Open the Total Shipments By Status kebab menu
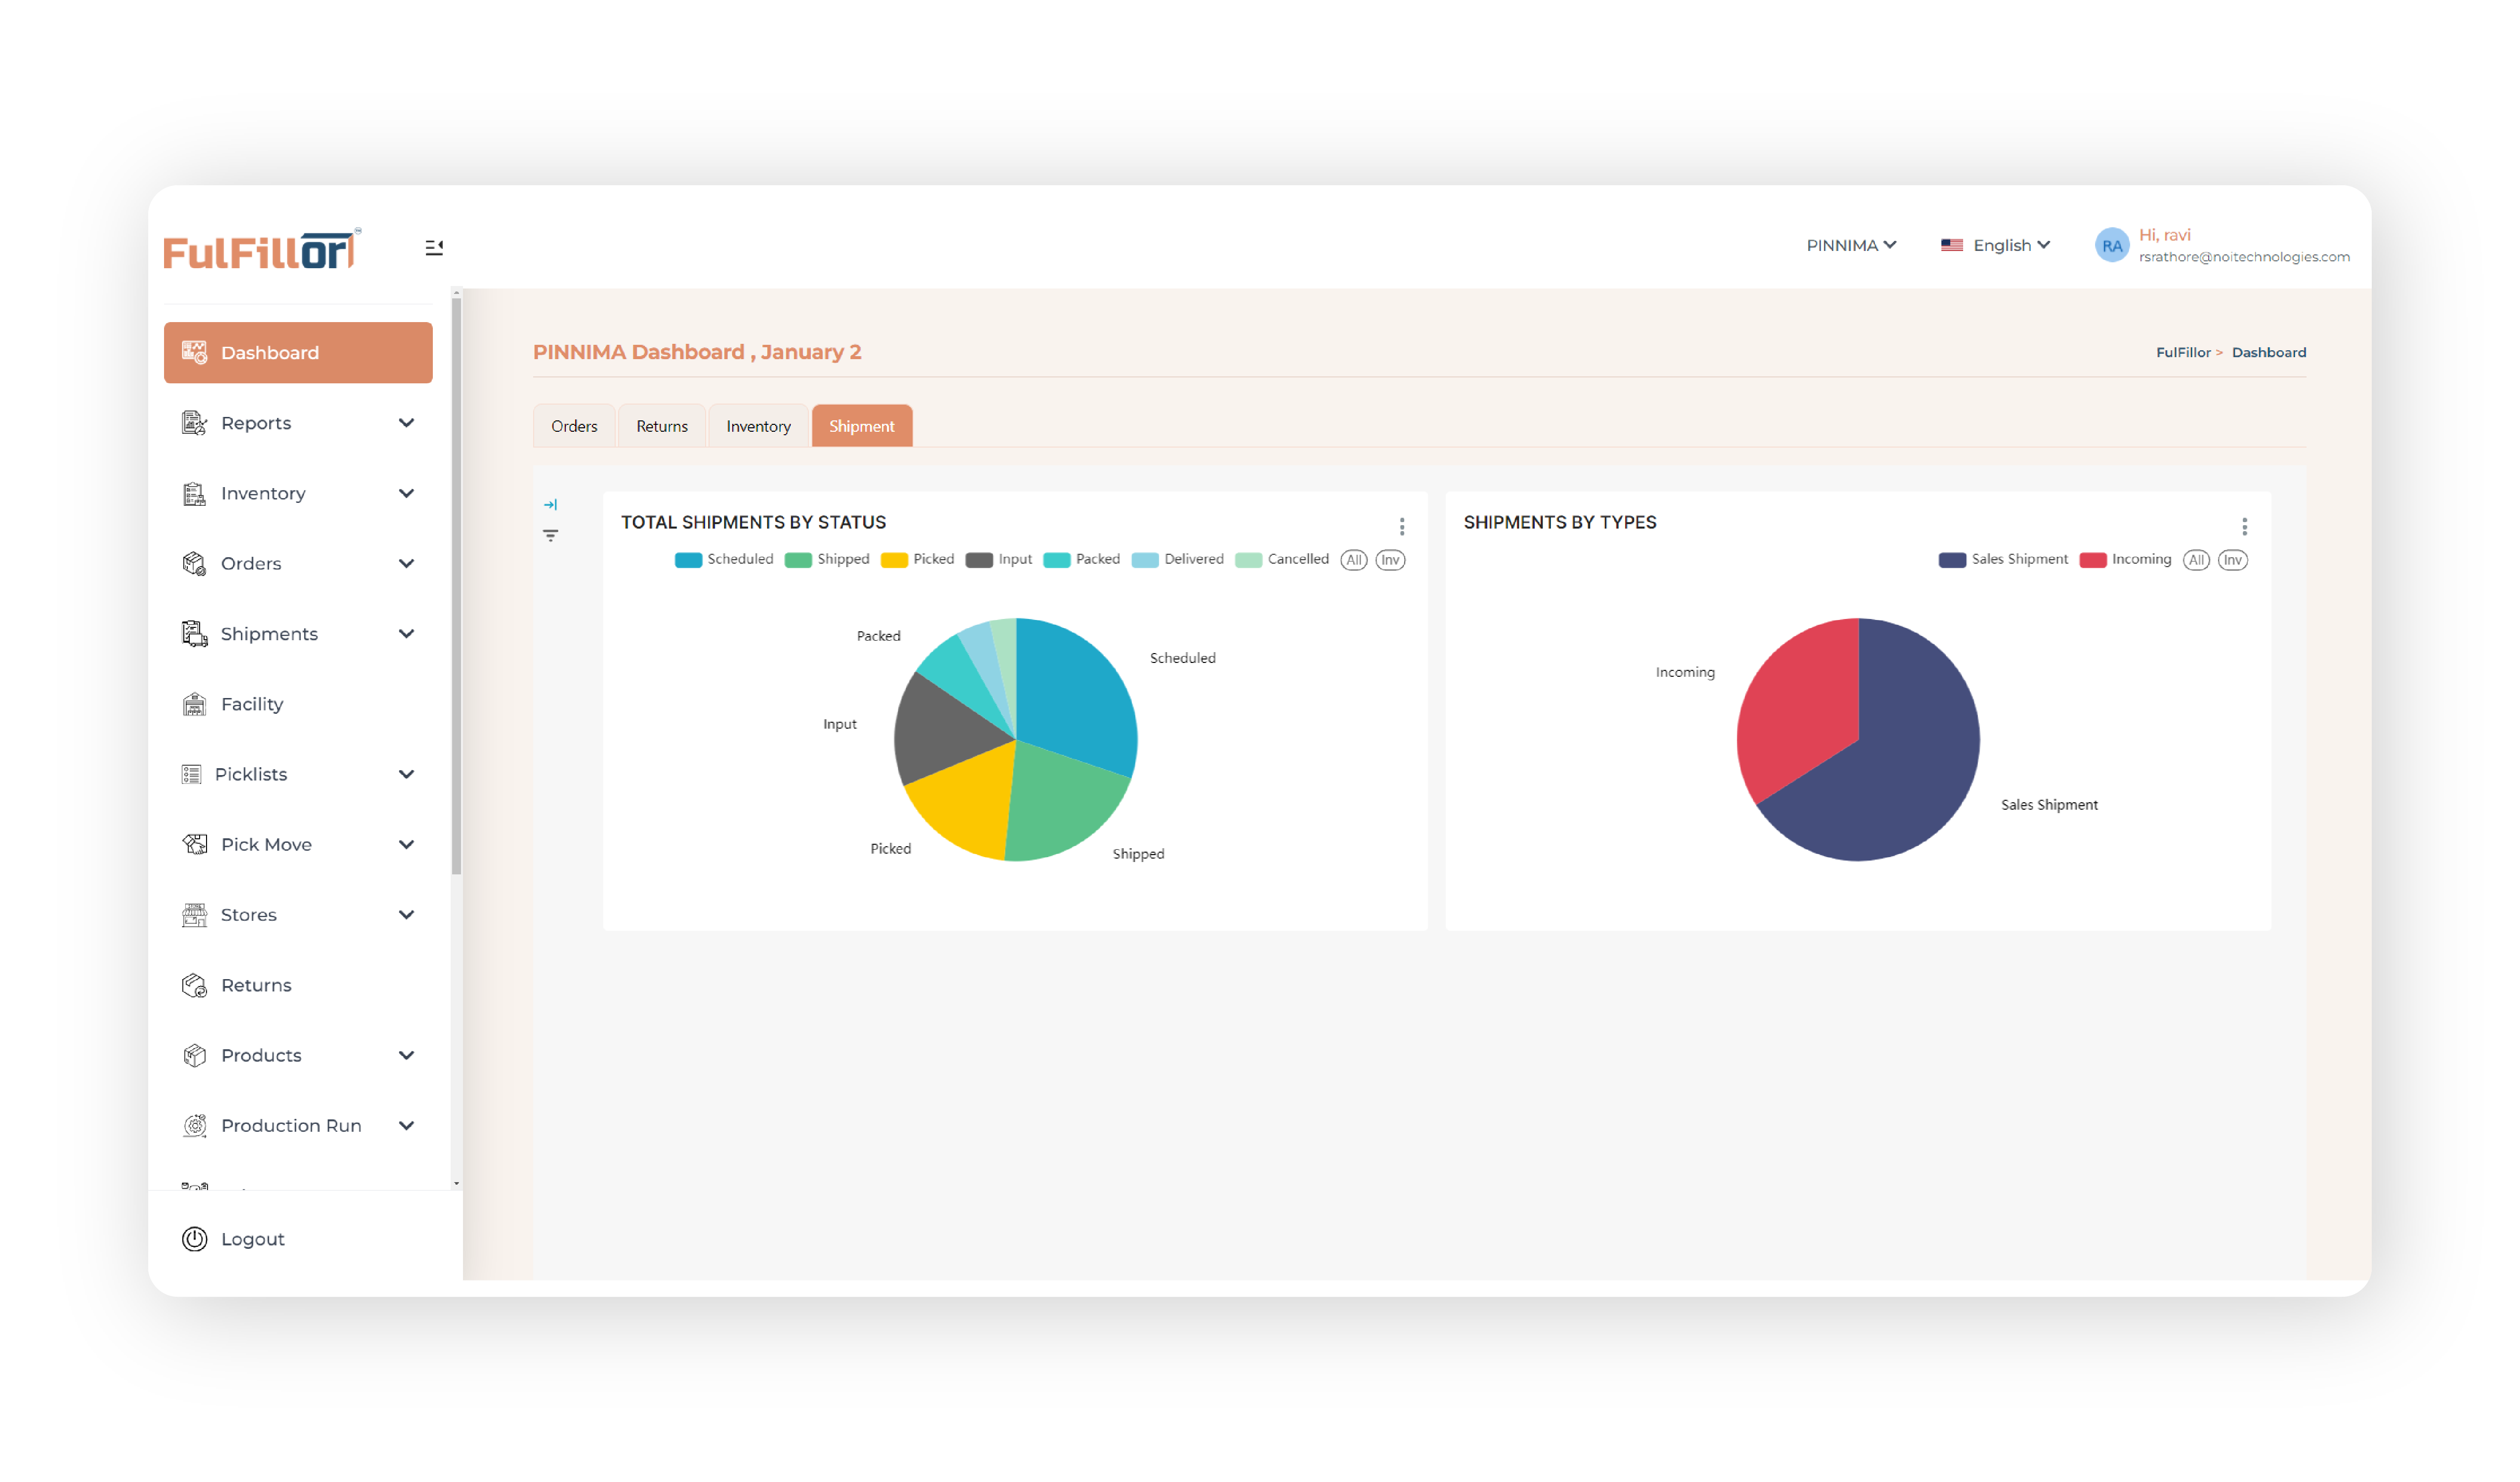2520x1482 pixels. [x=1401, y=526]
